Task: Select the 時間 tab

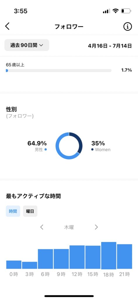Action: 13,211
